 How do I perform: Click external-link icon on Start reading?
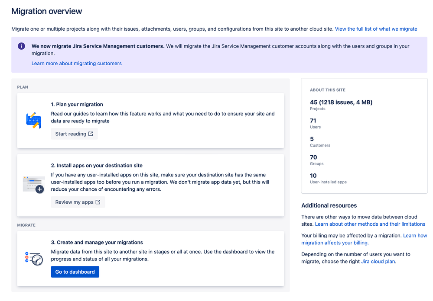(91, 134)
